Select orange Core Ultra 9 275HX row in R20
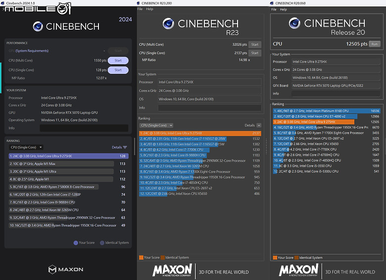 [x=327, y=122]
